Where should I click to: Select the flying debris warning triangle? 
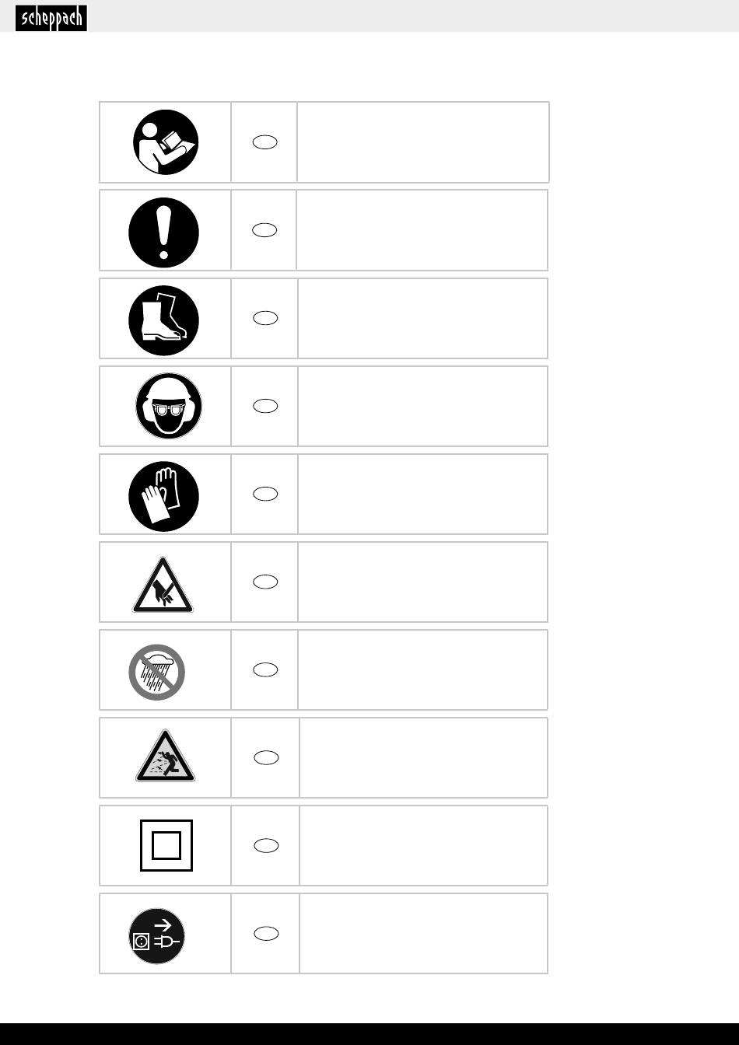pos(165,757)
